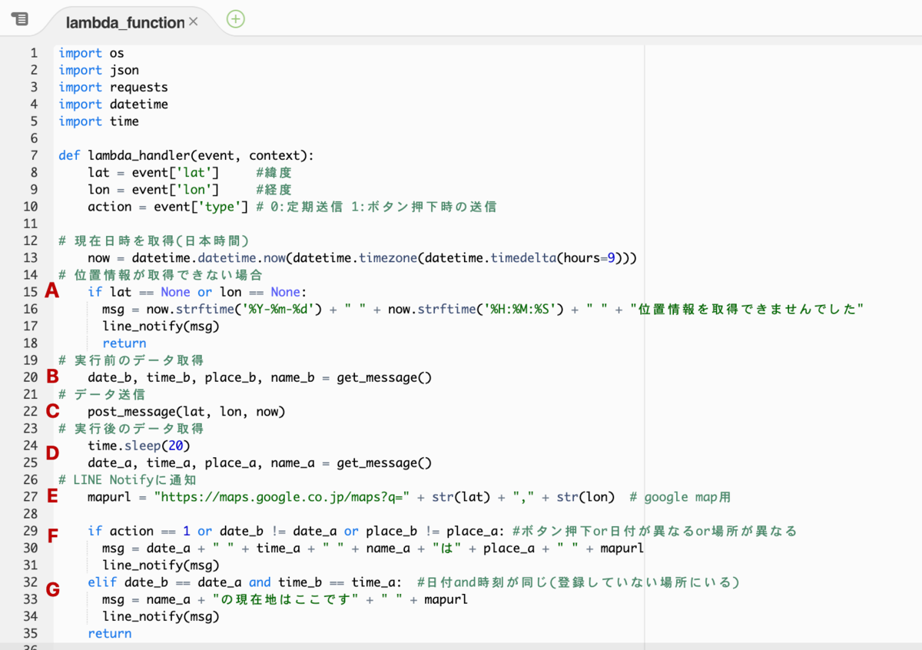Click the "#緯度" comment
This screenshot has width=922, height=650.
[274, 172]
